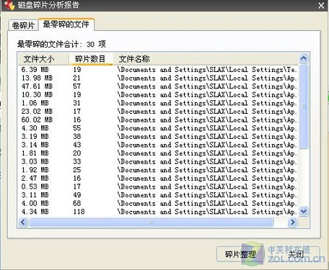Click the scroll up arrow of file list
This screenshot has width=329, height=270.
(304, 58)
